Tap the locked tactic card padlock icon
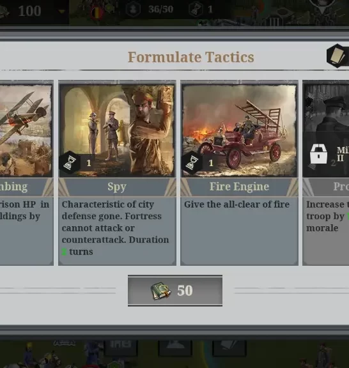The image size is (349, 368). pyautogui.click(x=318, y=154)
